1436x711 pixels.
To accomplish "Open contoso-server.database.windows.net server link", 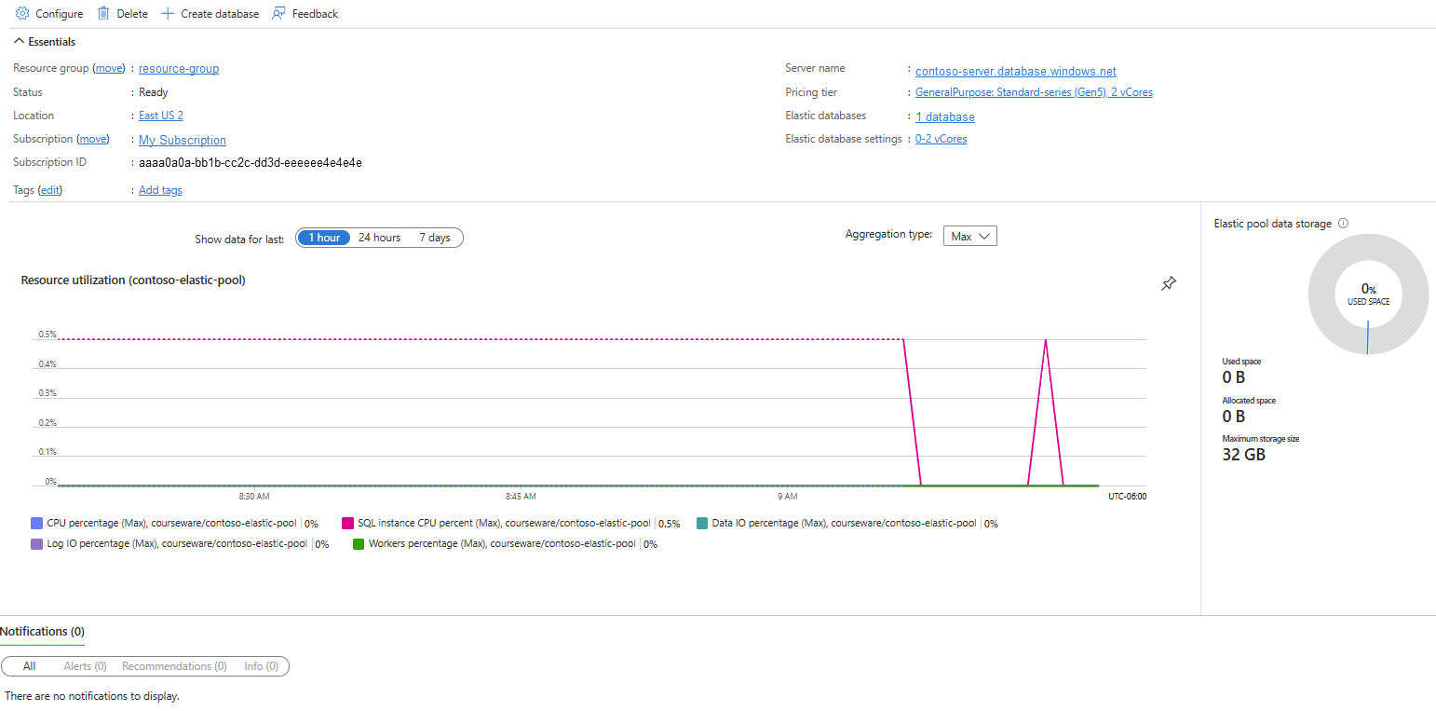I will pos(1015,72).
